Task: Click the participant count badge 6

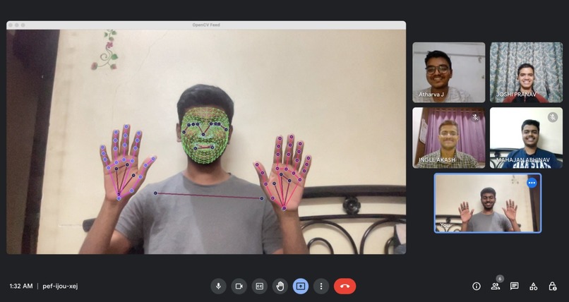Action: point(500,279)
